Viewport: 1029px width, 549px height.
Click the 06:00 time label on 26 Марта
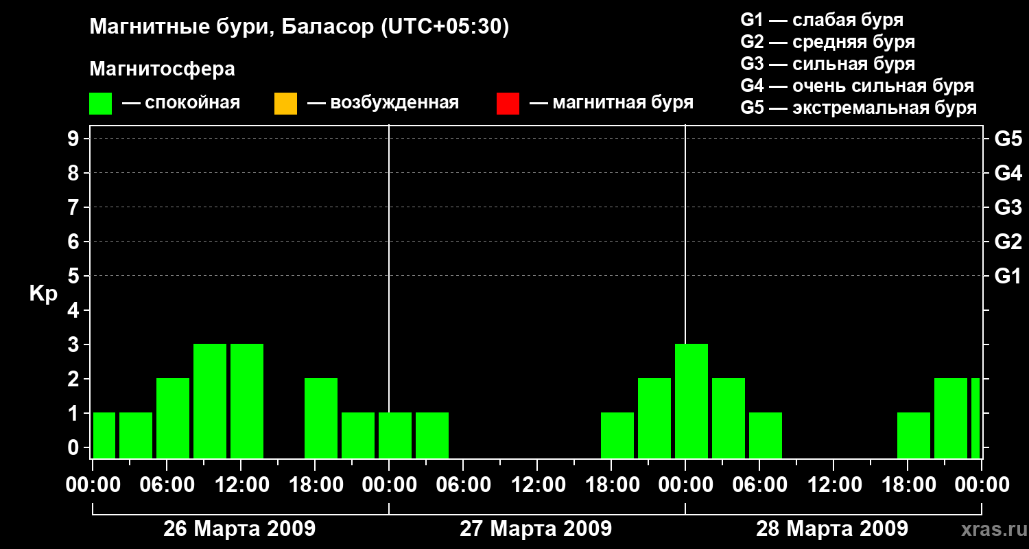coord(167,485)
